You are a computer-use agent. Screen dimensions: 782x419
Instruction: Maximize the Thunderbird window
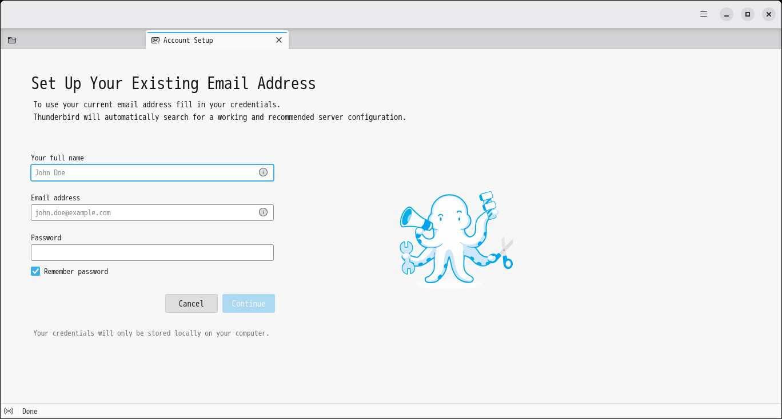pos(748,14)
